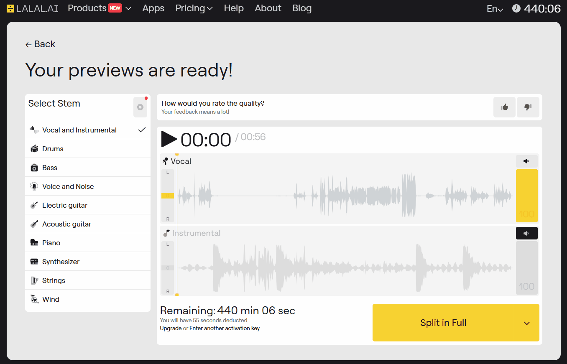Click the thumbs down rating icon
The height and width of the screenshot is (364, 567).
pyautogui.click(x=528, y=107)
